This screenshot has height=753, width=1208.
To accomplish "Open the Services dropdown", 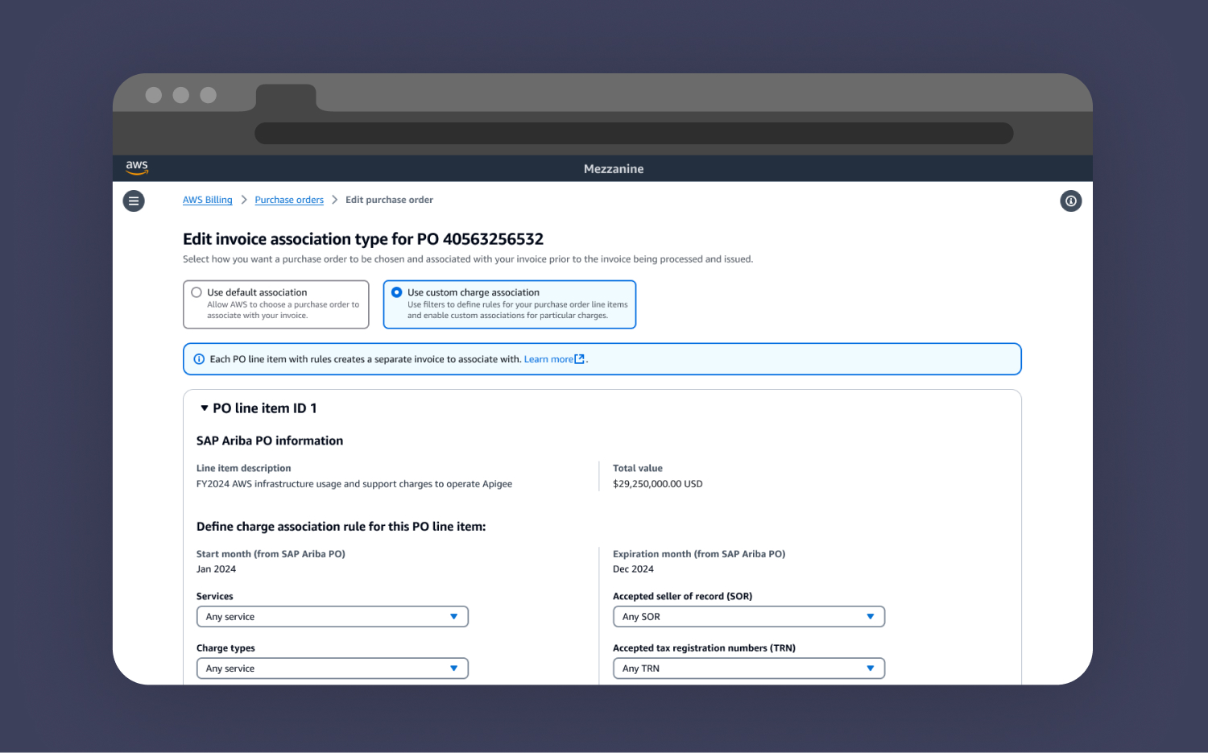I will [x=332, y=617].
